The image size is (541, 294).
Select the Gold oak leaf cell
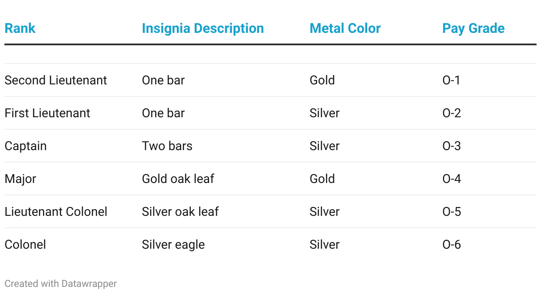coord(178,179)
